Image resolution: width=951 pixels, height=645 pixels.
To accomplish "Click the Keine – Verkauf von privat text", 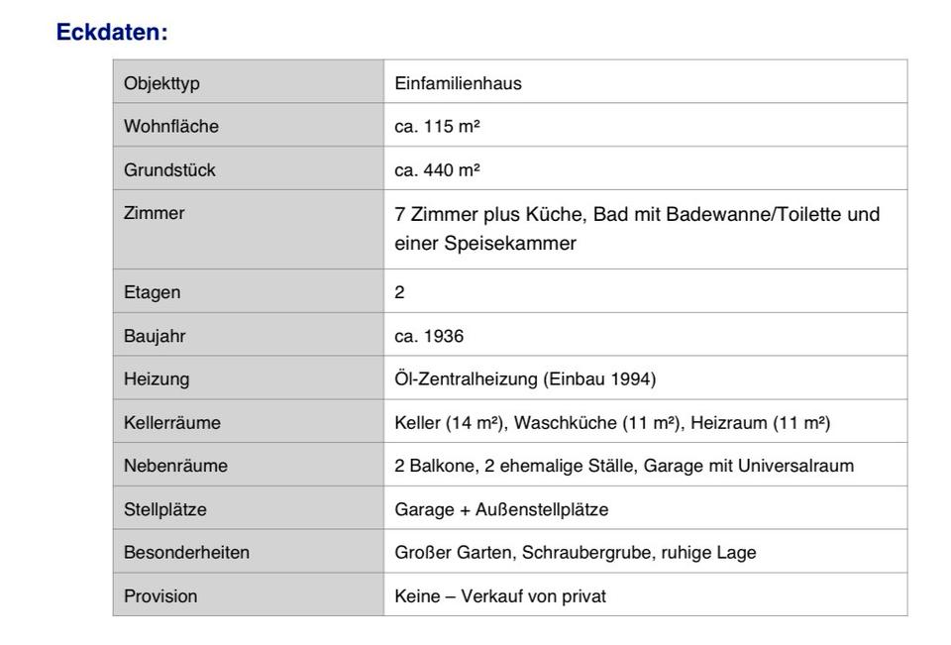I will coord(499,596).
